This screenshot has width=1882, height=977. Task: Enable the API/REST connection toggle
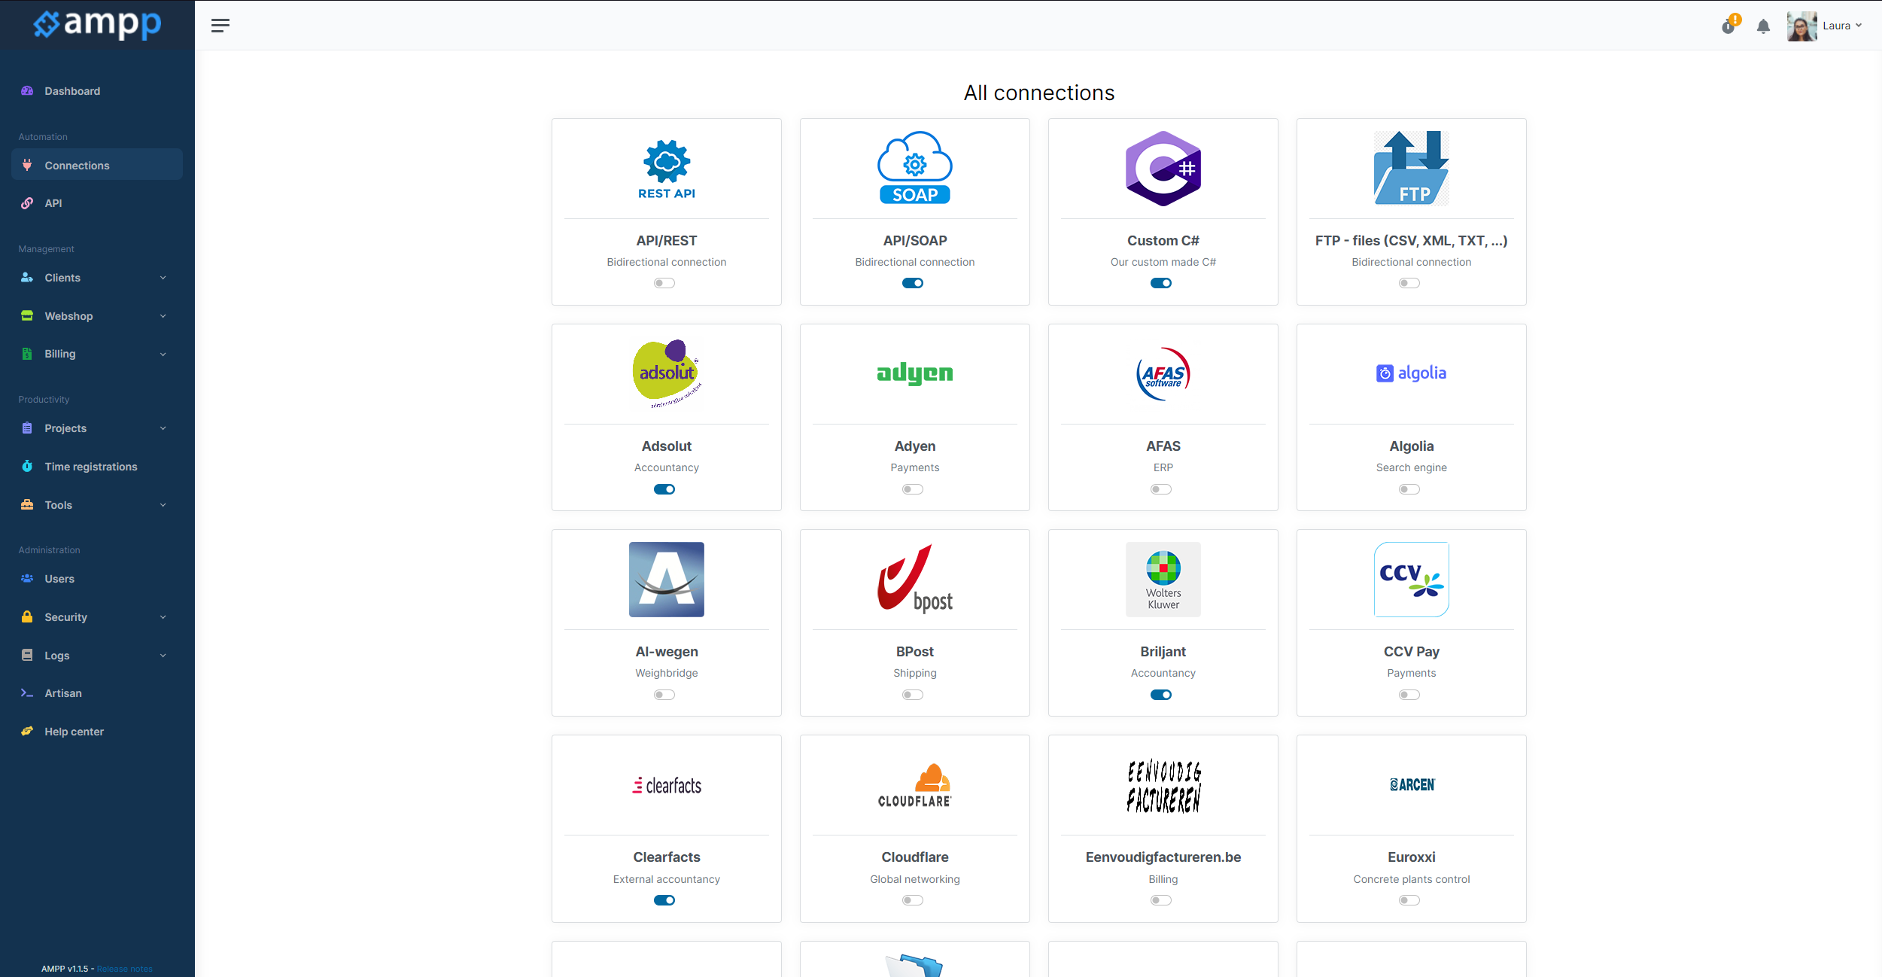(x=664, y=283)
